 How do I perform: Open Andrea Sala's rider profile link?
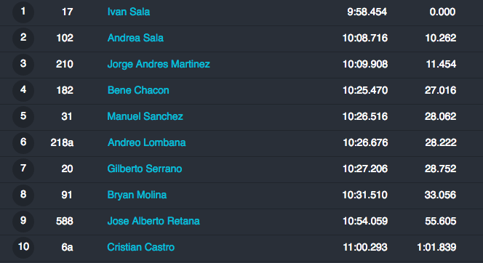[135, 38]
